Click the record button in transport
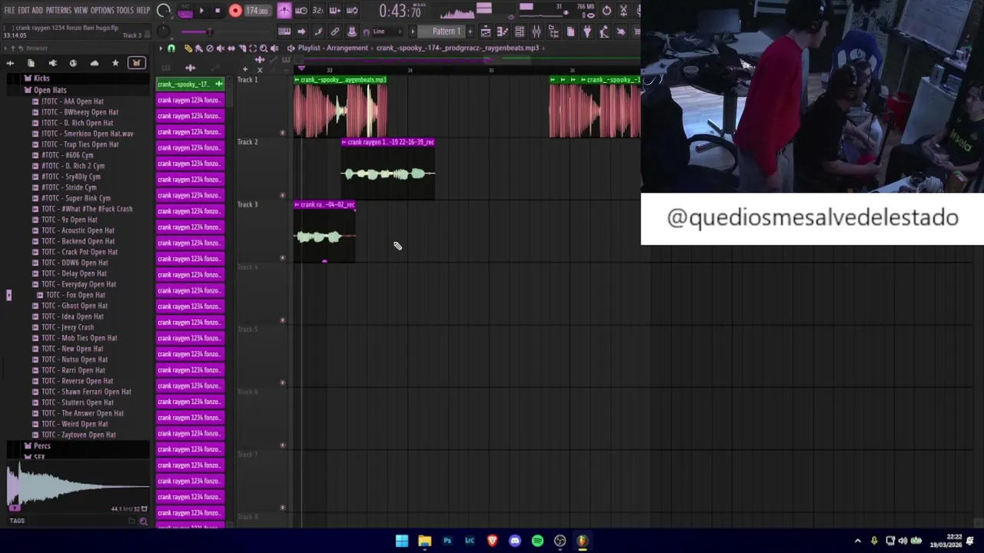Viewport: 984px width, 553px height. tap(235, 11)
